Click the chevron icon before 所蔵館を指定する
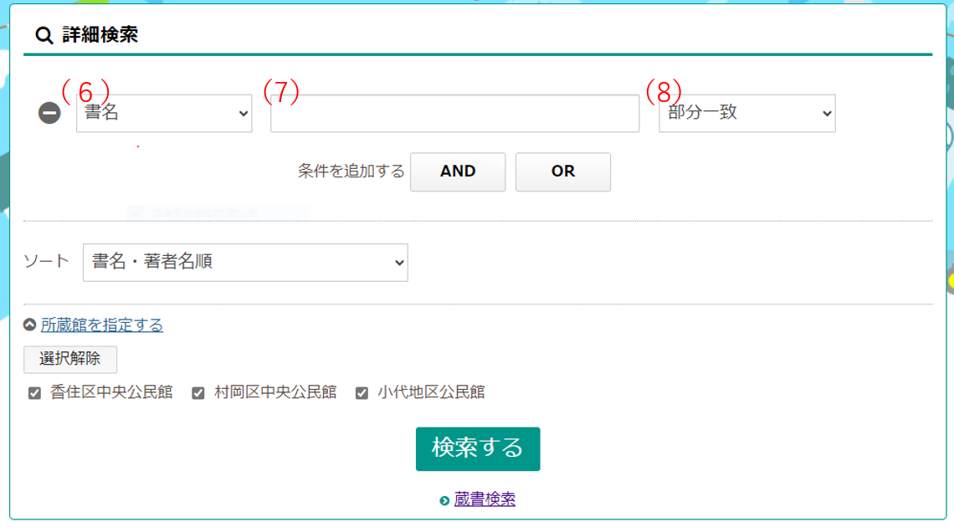954x532 pixels. pos(30,325)
